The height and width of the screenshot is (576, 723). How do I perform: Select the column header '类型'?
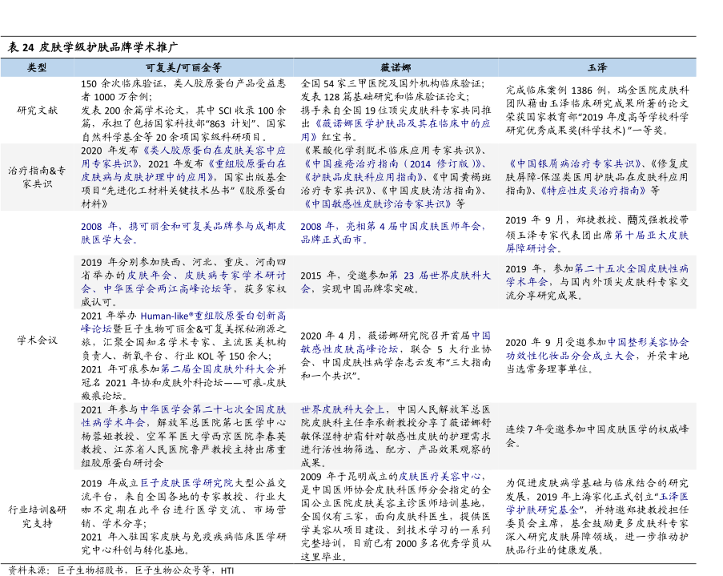click(37, 67)
